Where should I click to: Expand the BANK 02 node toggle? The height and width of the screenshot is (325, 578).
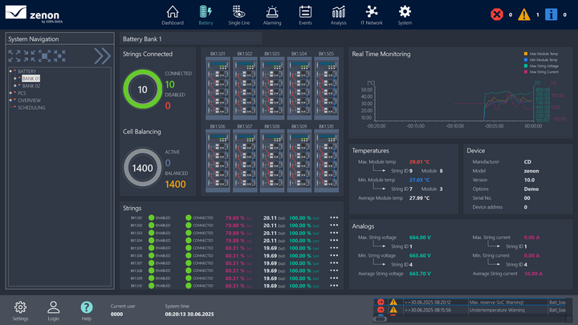click(15, 86)
